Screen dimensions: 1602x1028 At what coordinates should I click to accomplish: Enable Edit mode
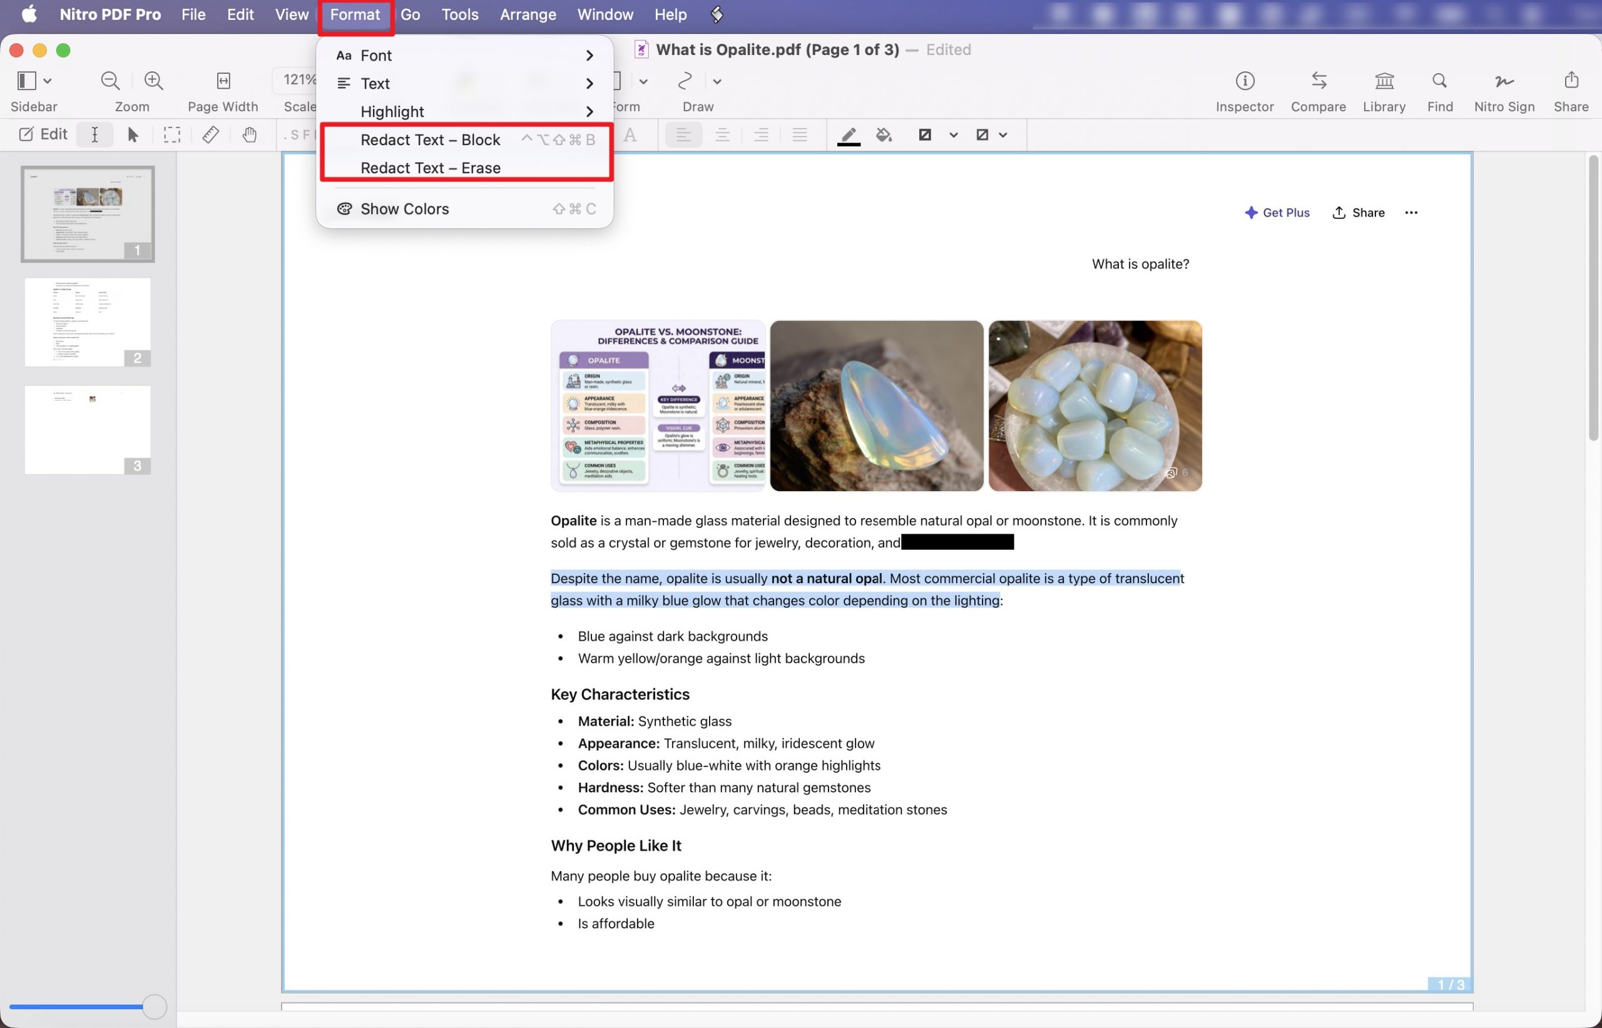43,135
